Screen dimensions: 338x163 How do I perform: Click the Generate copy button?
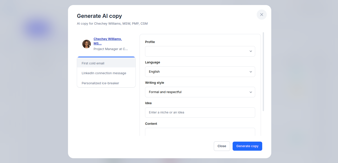247,146
